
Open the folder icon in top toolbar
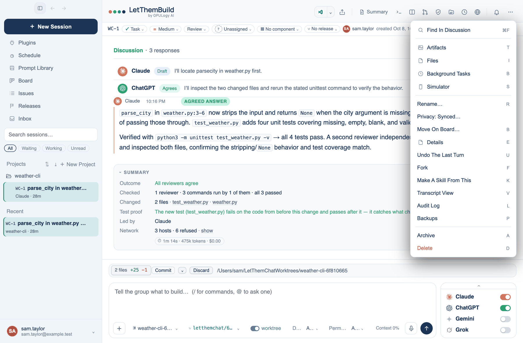point(451,12)
